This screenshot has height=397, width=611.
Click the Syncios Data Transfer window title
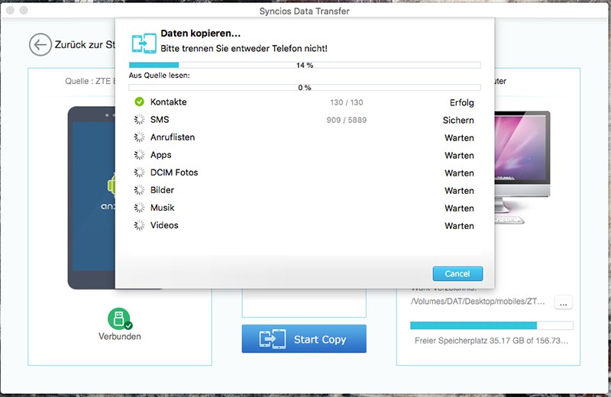click(304, 11)
